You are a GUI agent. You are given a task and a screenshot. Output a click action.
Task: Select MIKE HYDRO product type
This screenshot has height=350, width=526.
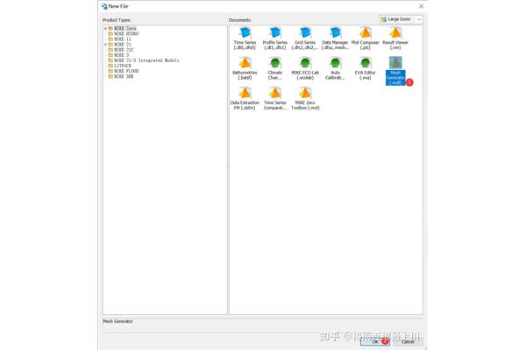[x=123, y=34]
